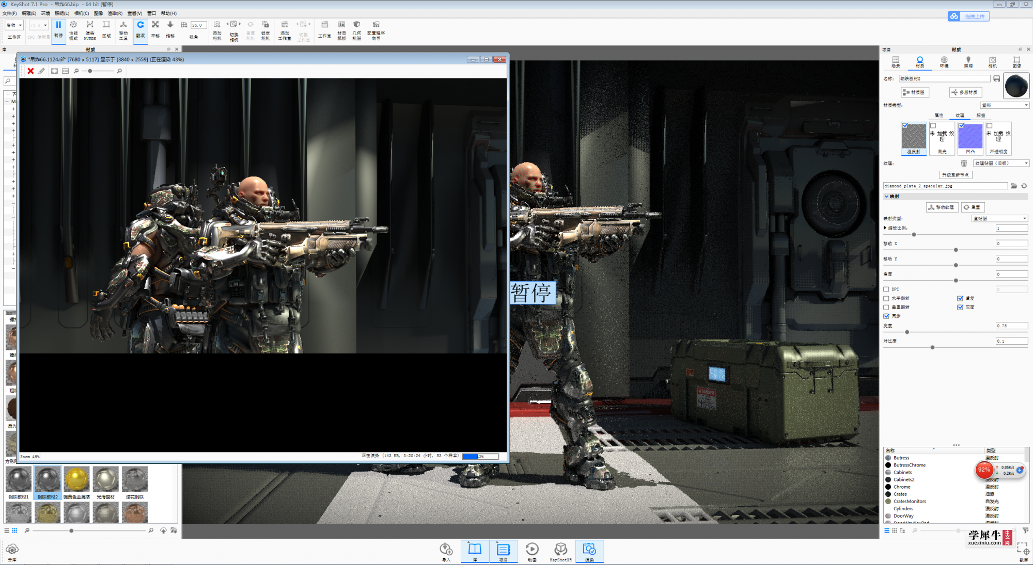Open KeyShotXR from bottom bar
This screenshot has height=565, width=1033.
point(561,552)
